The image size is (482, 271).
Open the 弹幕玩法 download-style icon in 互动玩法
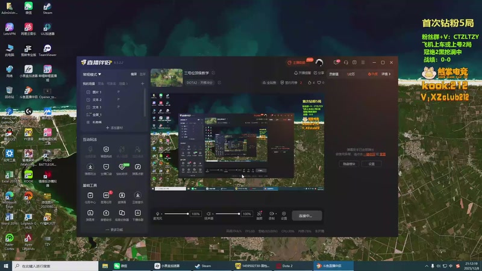tap(90, 167)
